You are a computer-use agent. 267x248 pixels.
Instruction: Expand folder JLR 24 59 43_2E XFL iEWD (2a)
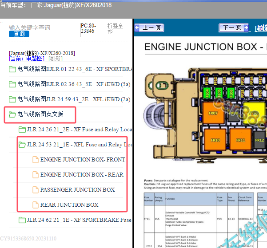70,99
